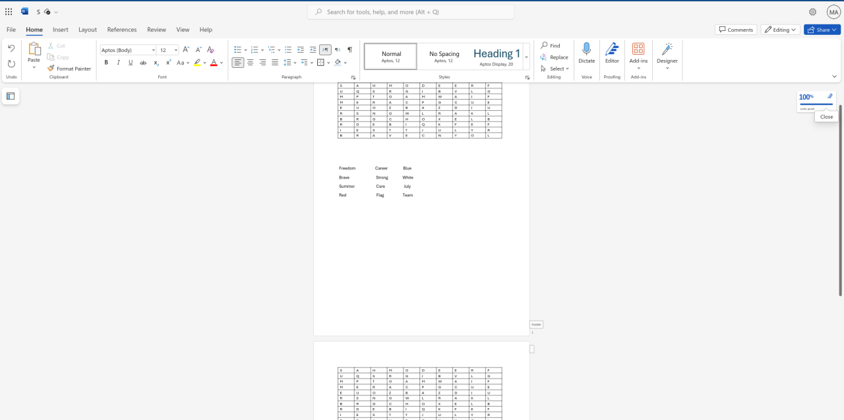Image resolution: width=844 pixels, height=420 pixels.
Task: Click the Paste clipboard icon
Action: [34, 49]
